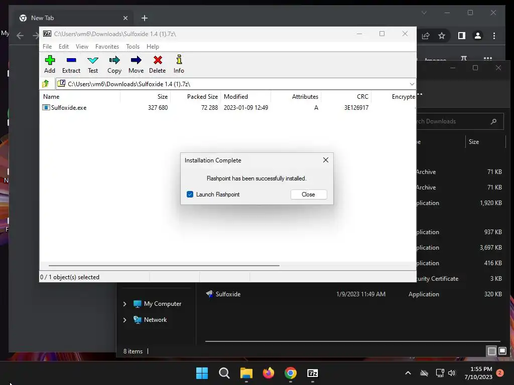This screenshot has width=514, height=385.
Task: Switch to Chrome on the taskbar
Action: click(291, 373)
